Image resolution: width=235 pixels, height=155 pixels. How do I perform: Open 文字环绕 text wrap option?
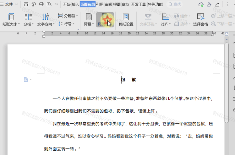point(148,19)
